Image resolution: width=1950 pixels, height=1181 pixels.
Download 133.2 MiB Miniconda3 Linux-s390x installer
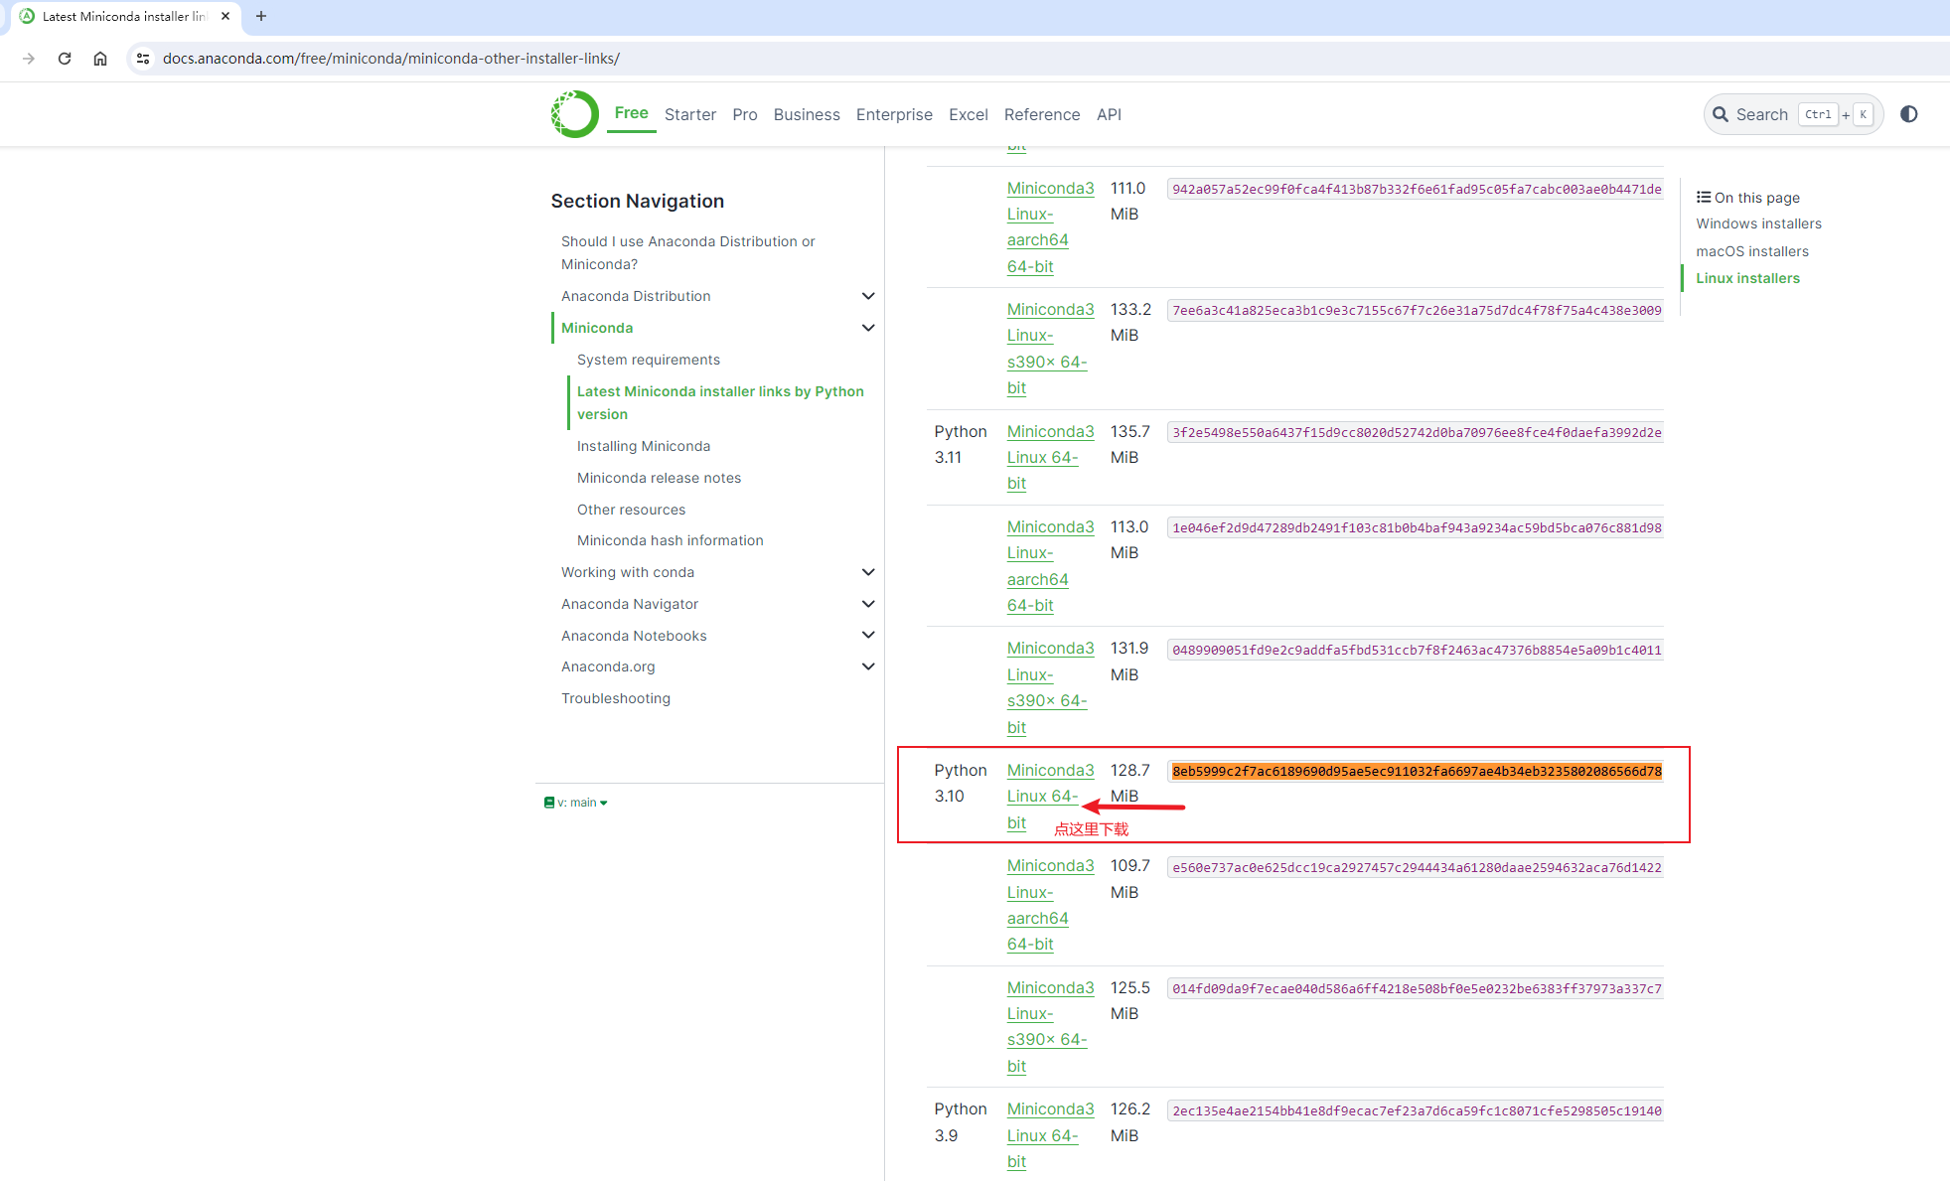coord(1050,349)
